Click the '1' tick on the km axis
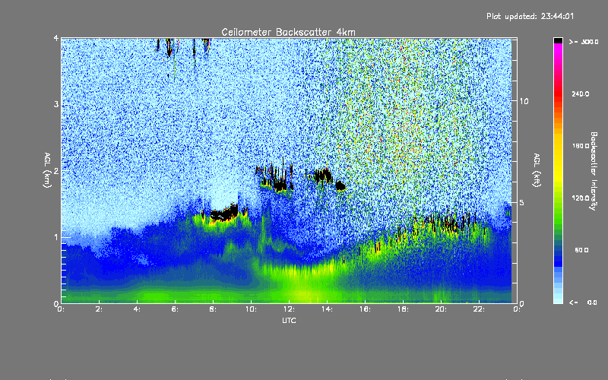Viewport: 608px width, 380px height. click(56, 237)
